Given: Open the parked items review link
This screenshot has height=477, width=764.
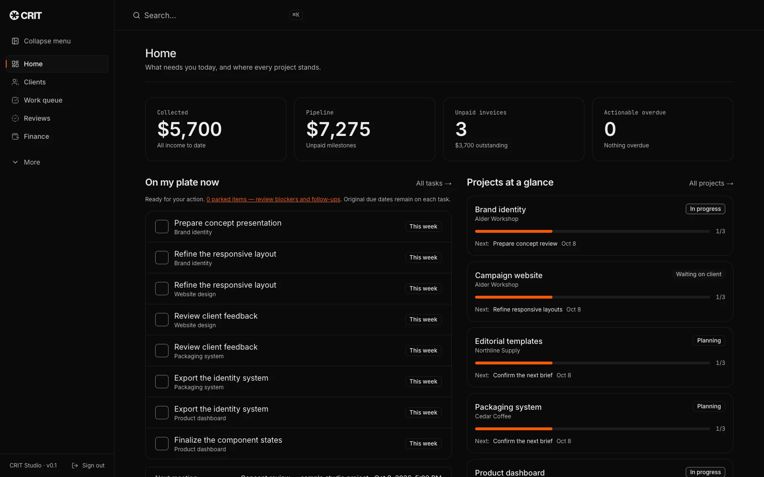Looking at the screenshot, I should click(273, 199).
